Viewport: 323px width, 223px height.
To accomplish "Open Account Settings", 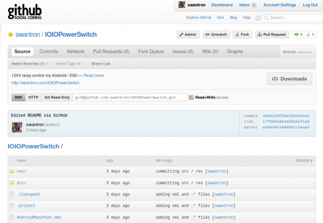I will pos(279,5).
